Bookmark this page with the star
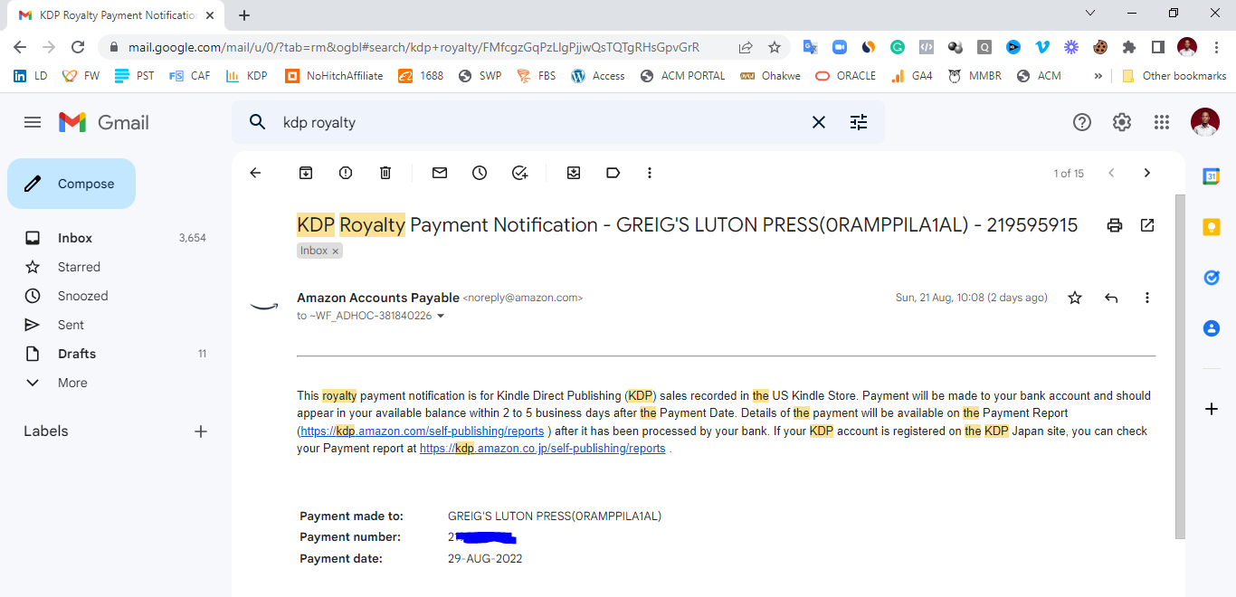 tap(775, 47)
